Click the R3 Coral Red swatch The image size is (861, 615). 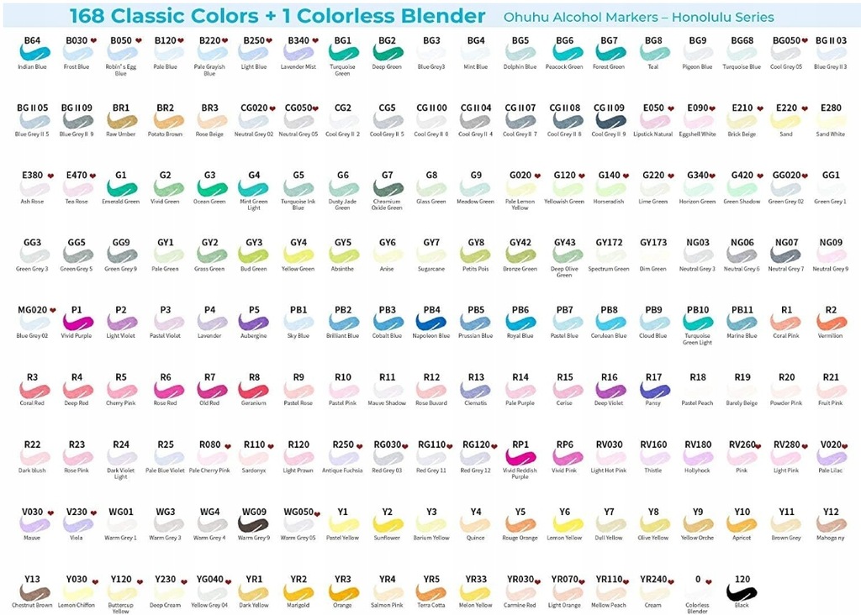[x=34, y=390]
